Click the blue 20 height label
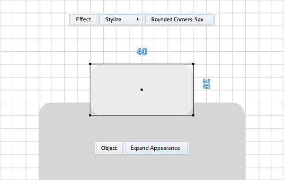This screenshot has width=284, height=180. click(x=206, y=84)
